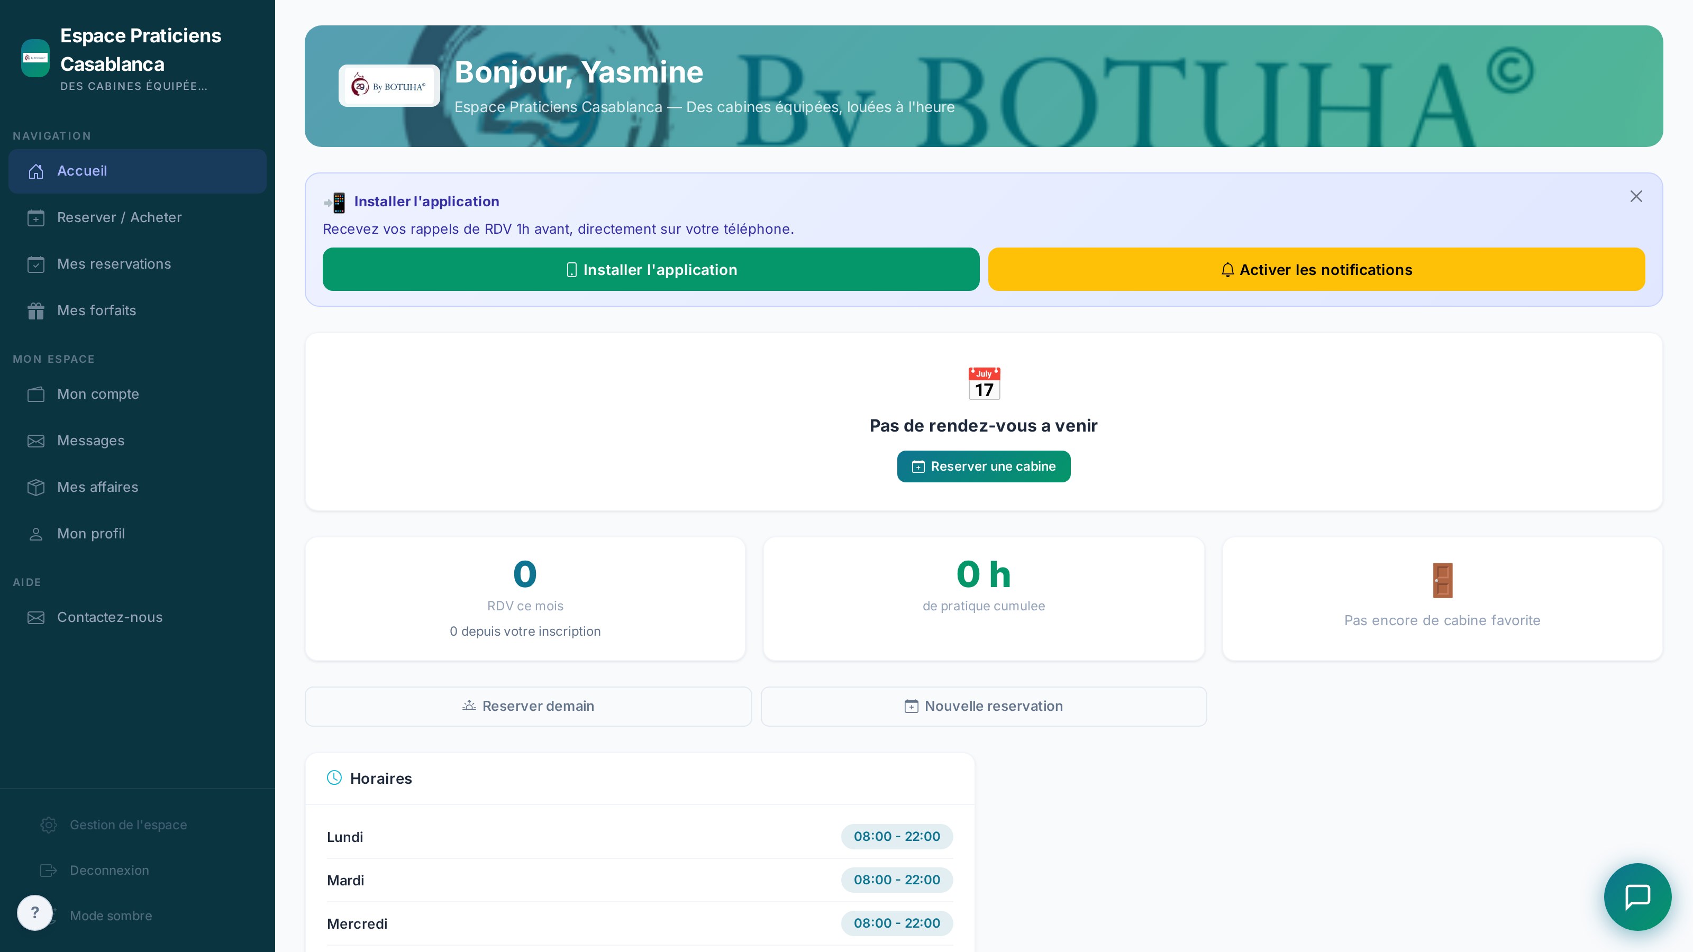
Task: Click the Horaires section heading
Action: coord(381,779)
